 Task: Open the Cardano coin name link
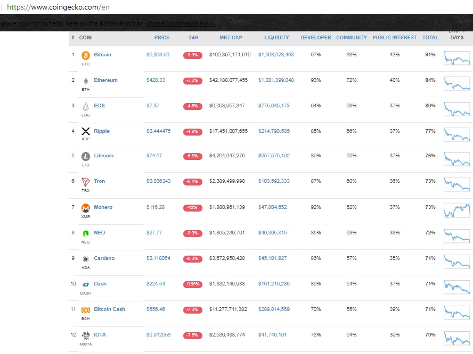(x=104, y=258)
